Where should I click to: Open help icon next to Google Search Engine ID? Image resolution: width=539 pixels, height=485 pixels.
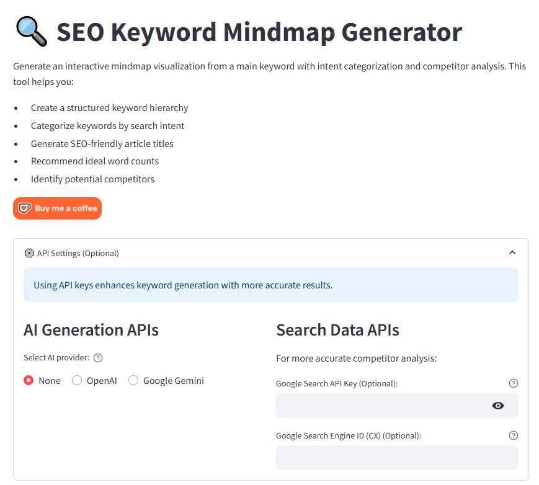click(x=514, y=435)
